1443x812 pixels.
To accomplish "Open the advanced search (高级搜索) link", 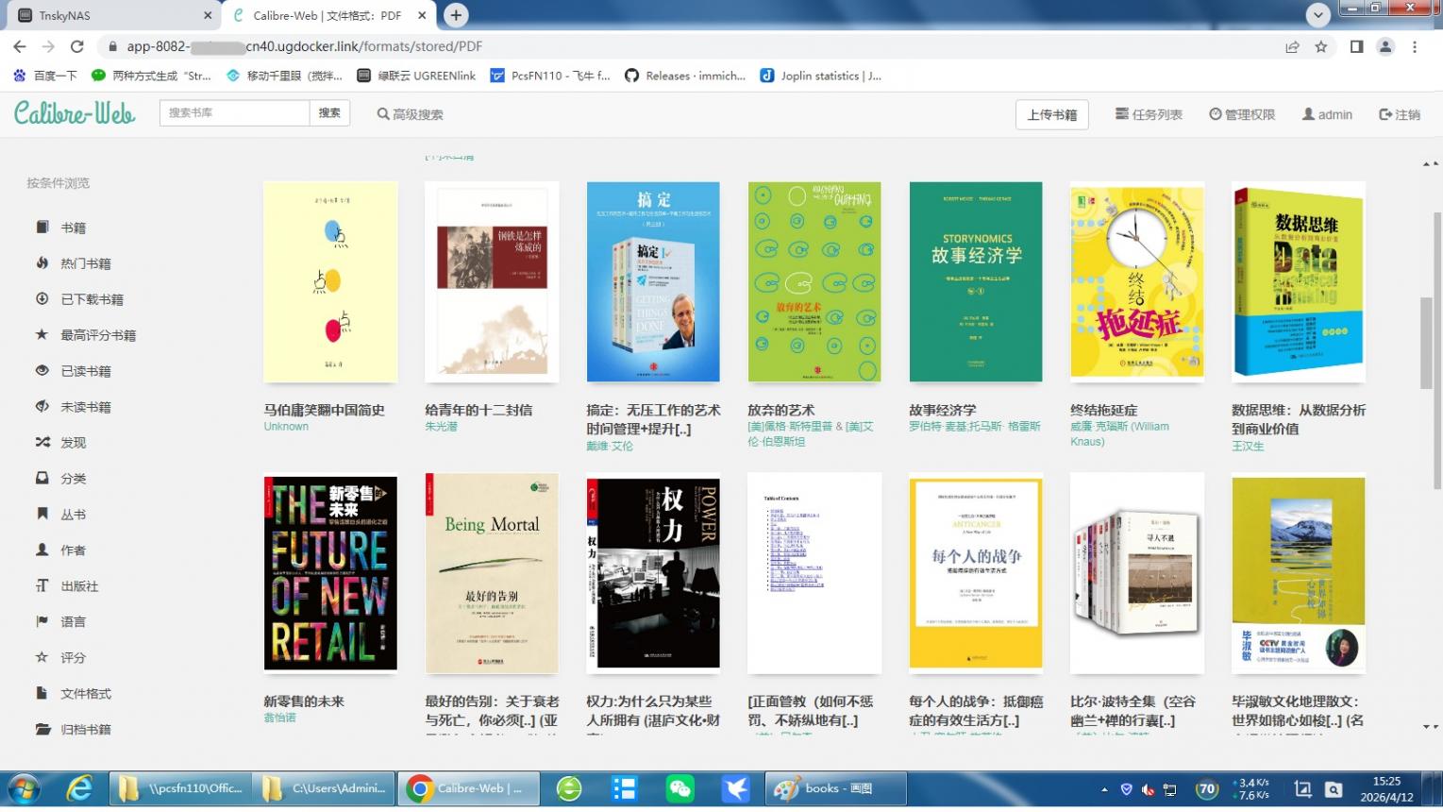I will point(411,114).
